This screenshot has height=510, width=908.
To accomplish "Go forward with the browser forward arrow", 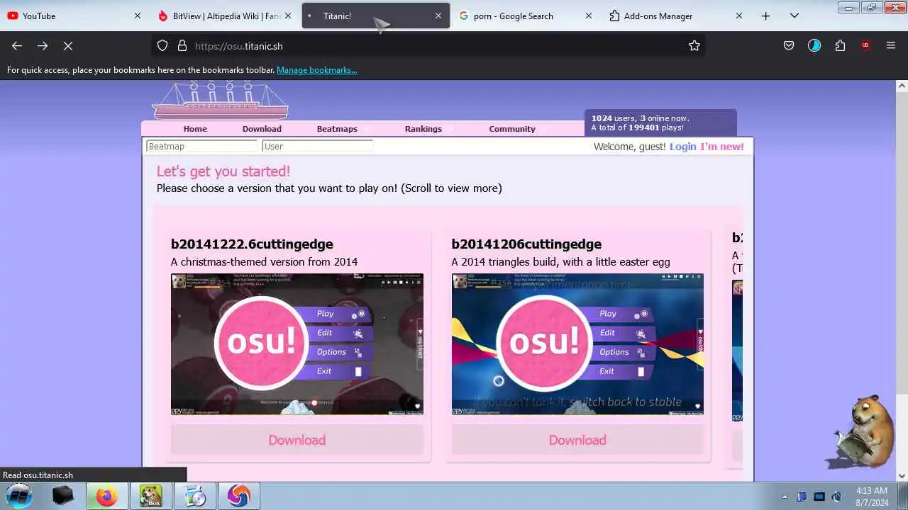I will click(43, 45).
